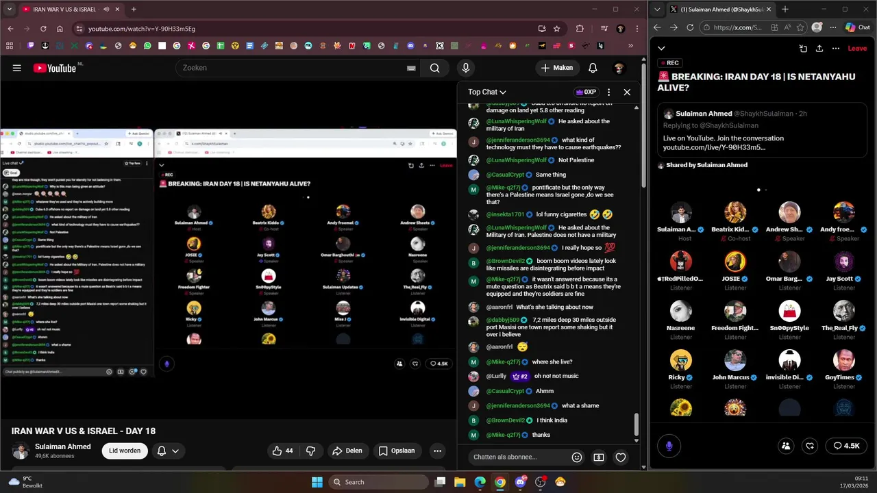Send a heart reaction in live chat
877x493 pixels.
click(x=621, y=457)
